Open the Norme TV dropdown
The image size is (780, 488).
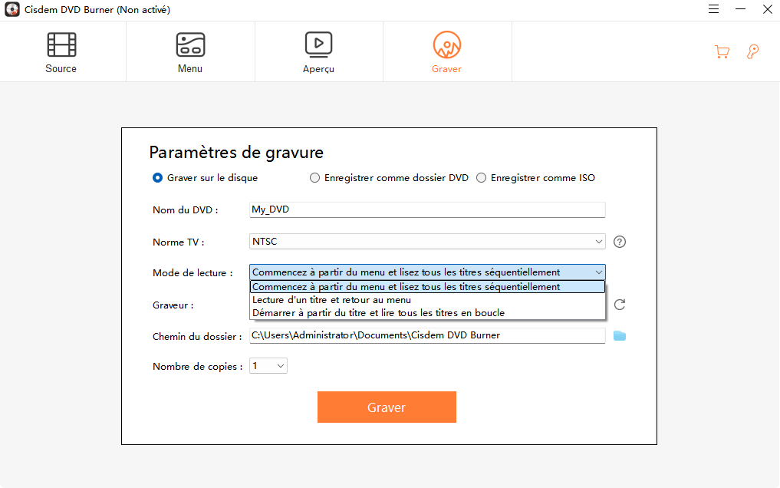[599, 241]
